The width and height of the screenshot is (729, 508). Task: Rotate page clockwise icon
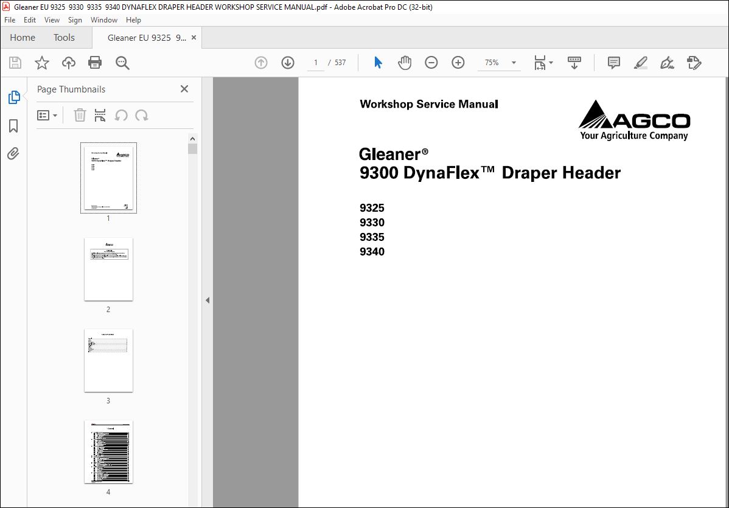[142, 115]
